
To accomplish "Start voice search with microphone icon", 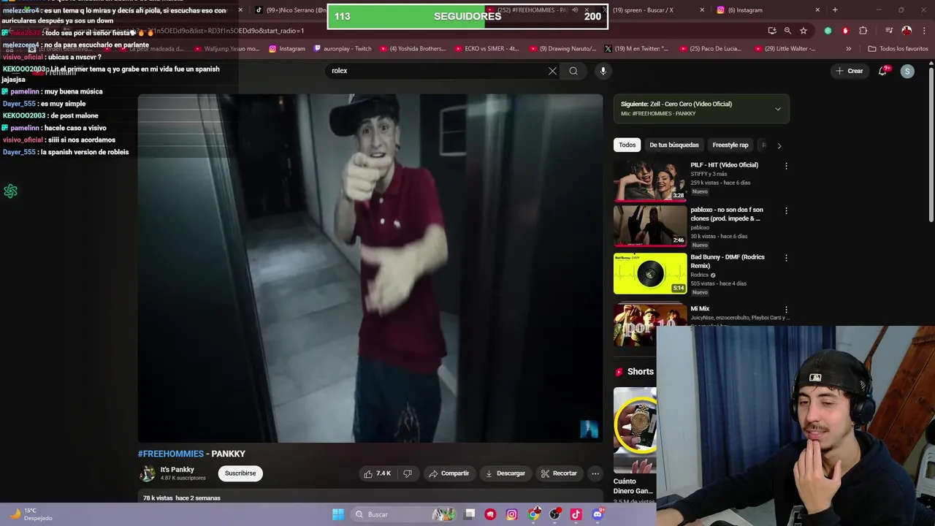I will (603, 71).
